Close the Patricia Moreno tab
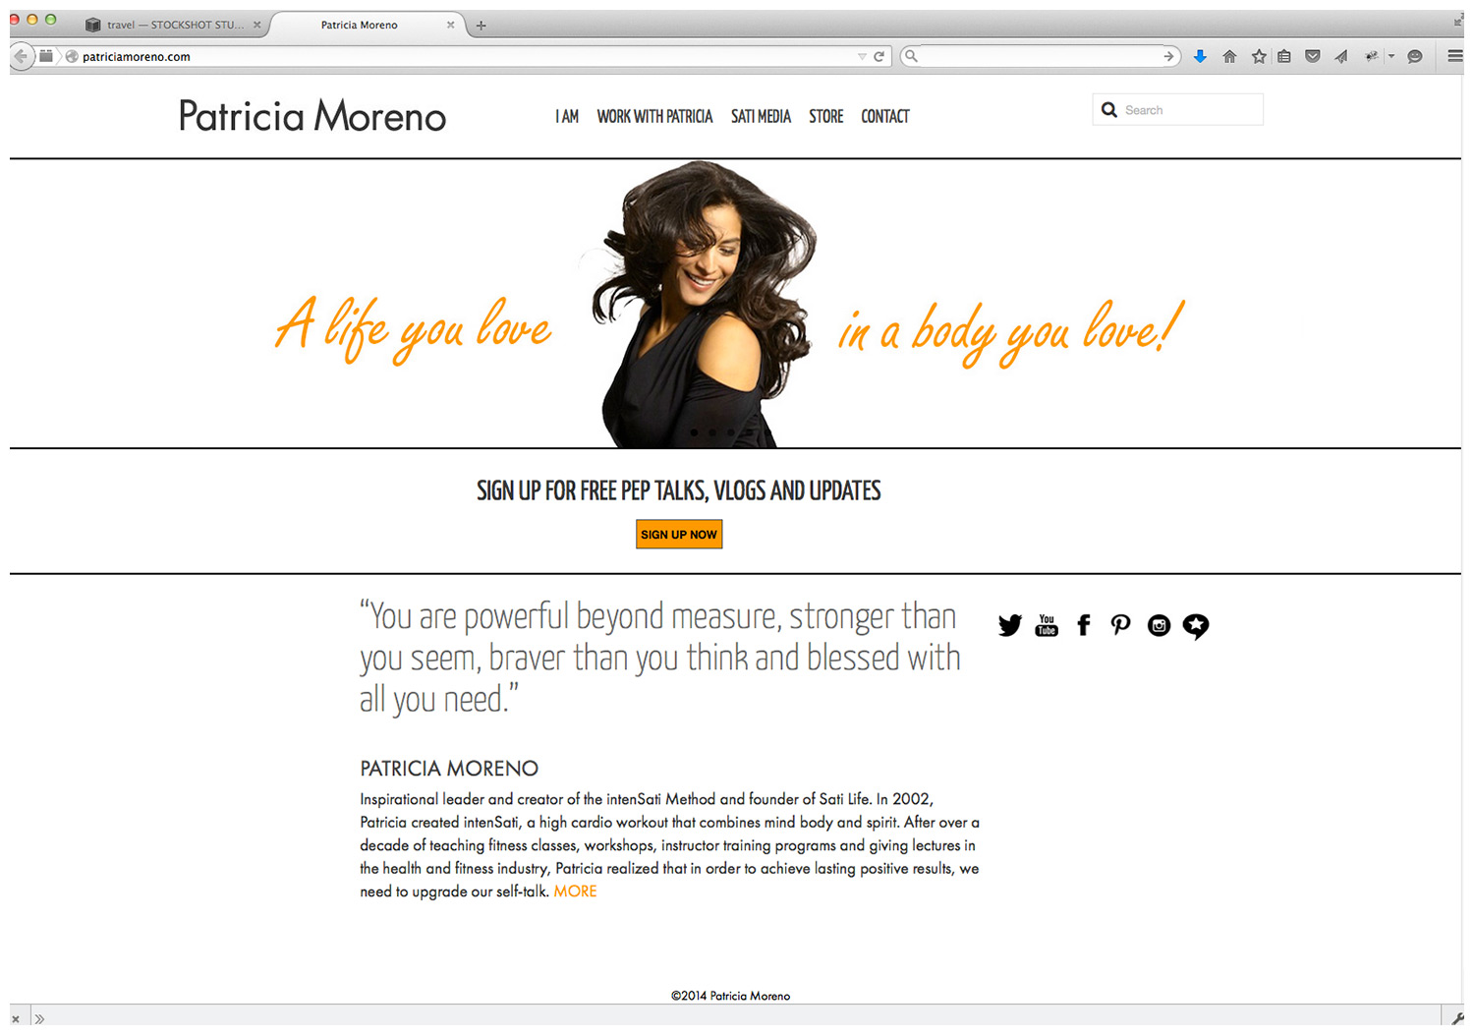This screenshot has width=1474, height=1035. (x=450, y=25)
